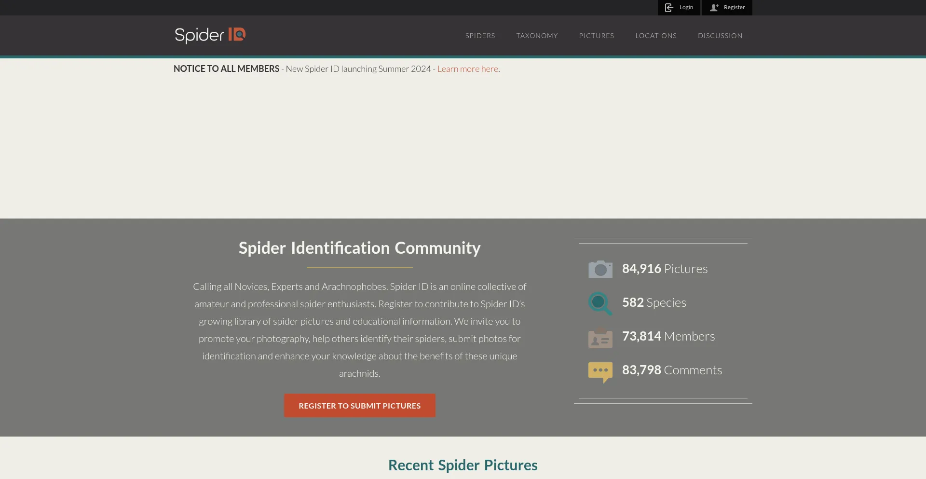The width and height of the screenshot is (926, 479).
Task: Click the Login text link
Action: [x=686, y=7]
